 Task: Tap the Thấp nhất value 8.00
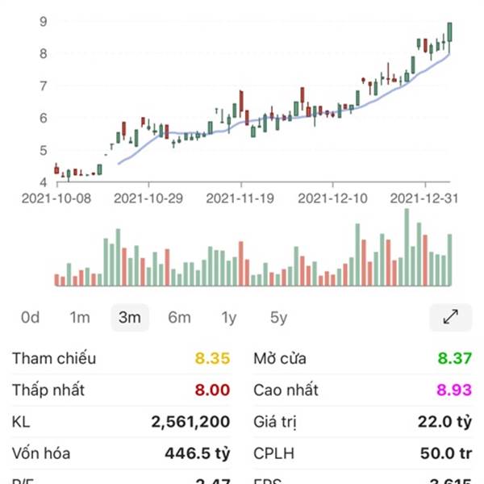coord(212,390)
